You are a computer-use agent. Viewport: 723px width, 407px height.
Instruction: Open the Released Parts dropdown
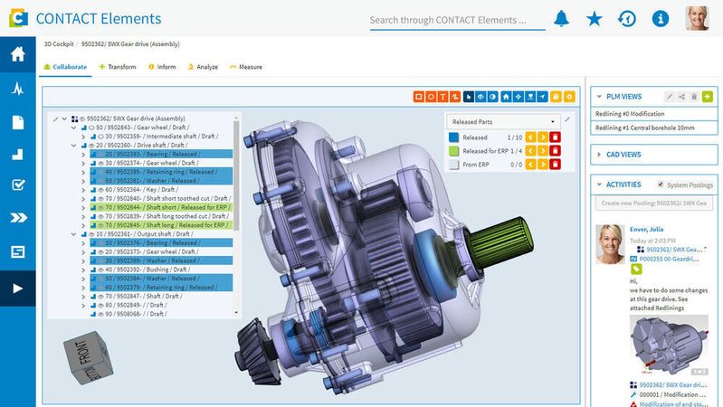pyautogui.click(x=503, y=122)
